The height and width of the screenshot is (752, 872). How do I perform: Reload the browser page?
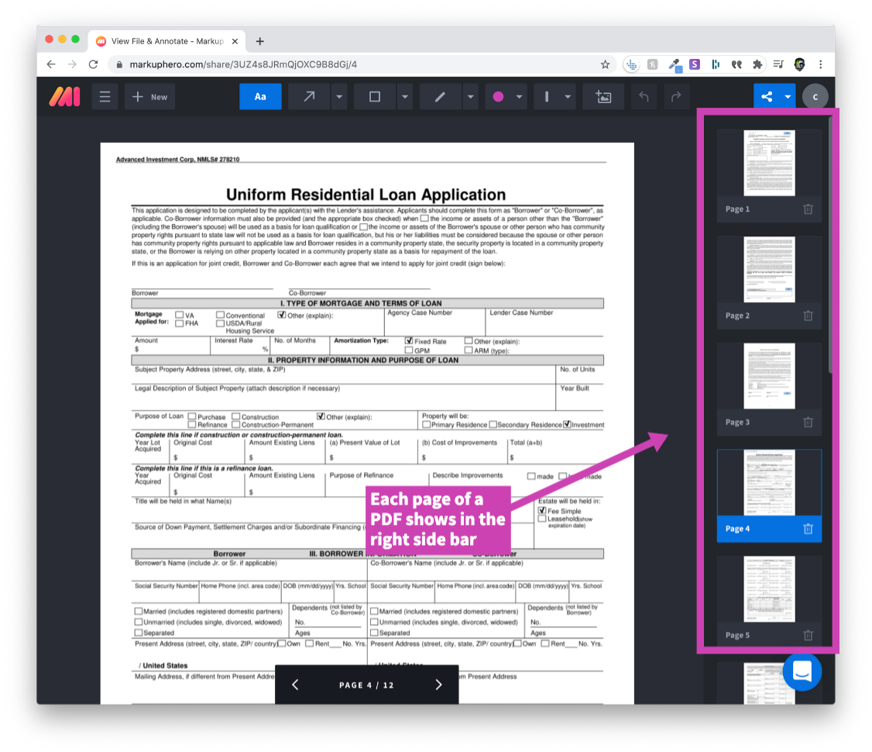[94, 64]
